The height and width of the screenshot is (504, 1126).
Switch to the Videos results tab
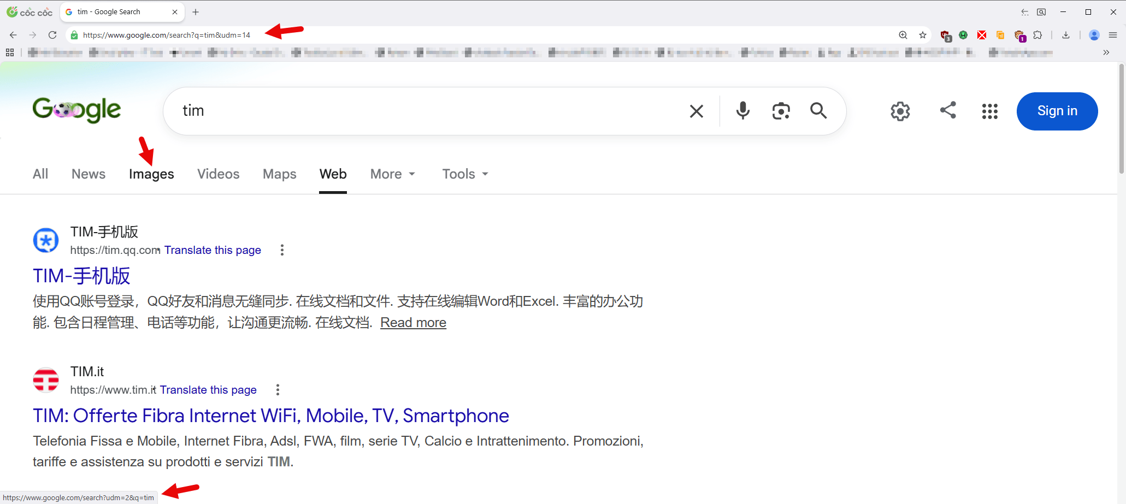pyautogui.click(x=219, y=174)
